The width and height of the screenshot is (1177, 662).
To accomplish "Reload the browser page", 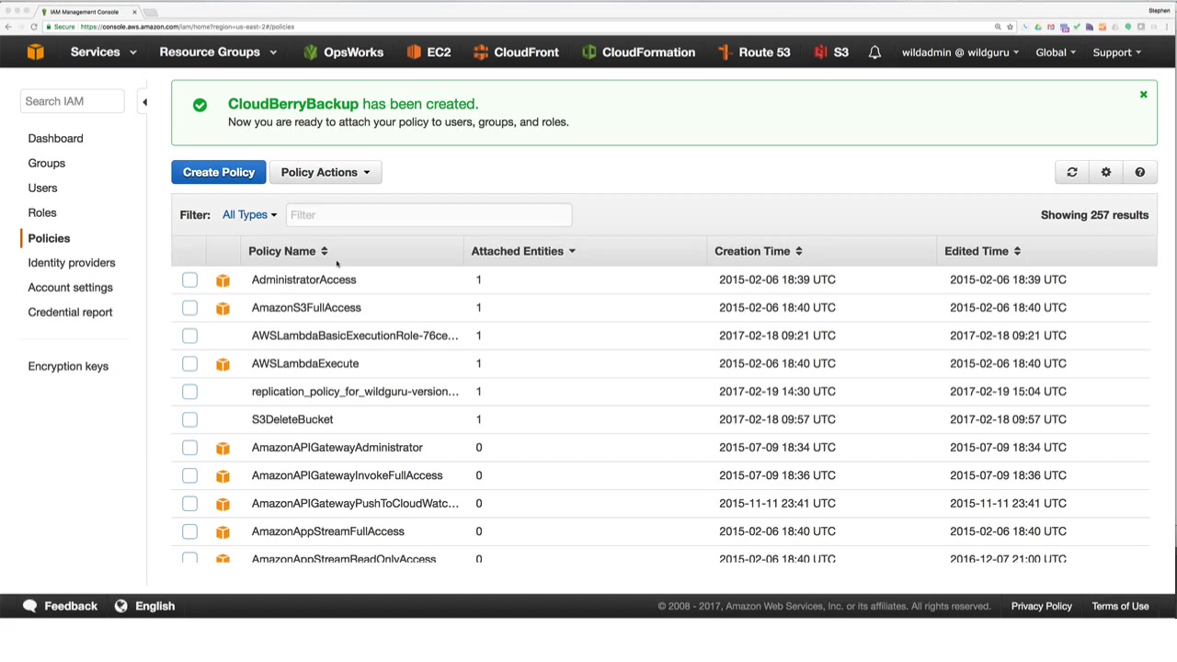I will [x=34, y=27].
